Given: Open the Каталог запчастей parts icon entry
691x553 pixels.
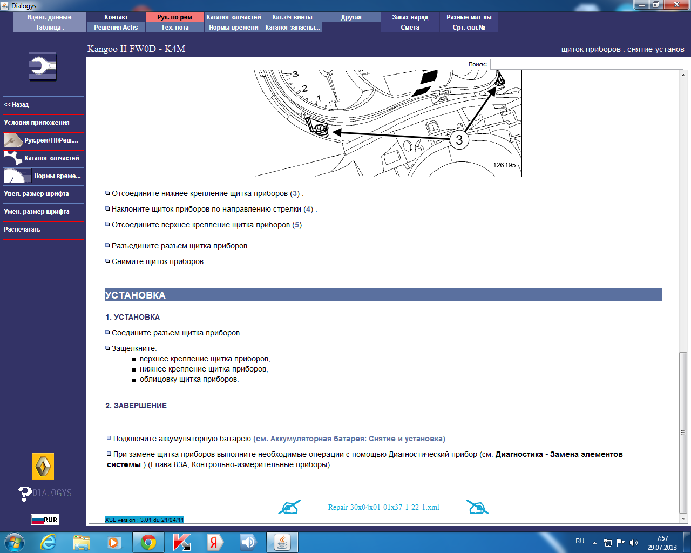Looking at the screenshot, I should click(43, 158).
